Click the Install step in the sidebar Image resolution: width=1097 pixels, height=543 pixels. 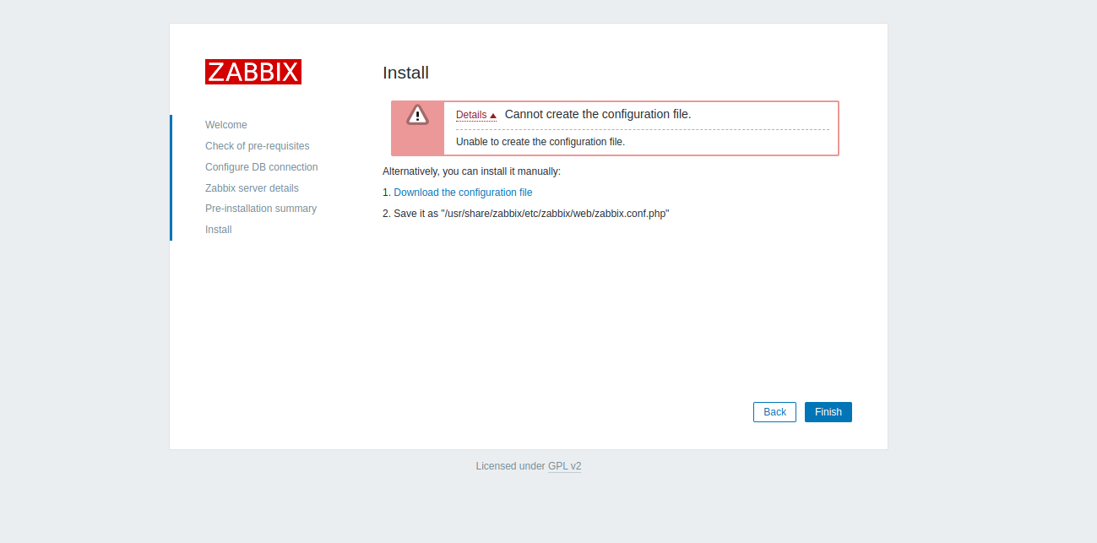218,230
